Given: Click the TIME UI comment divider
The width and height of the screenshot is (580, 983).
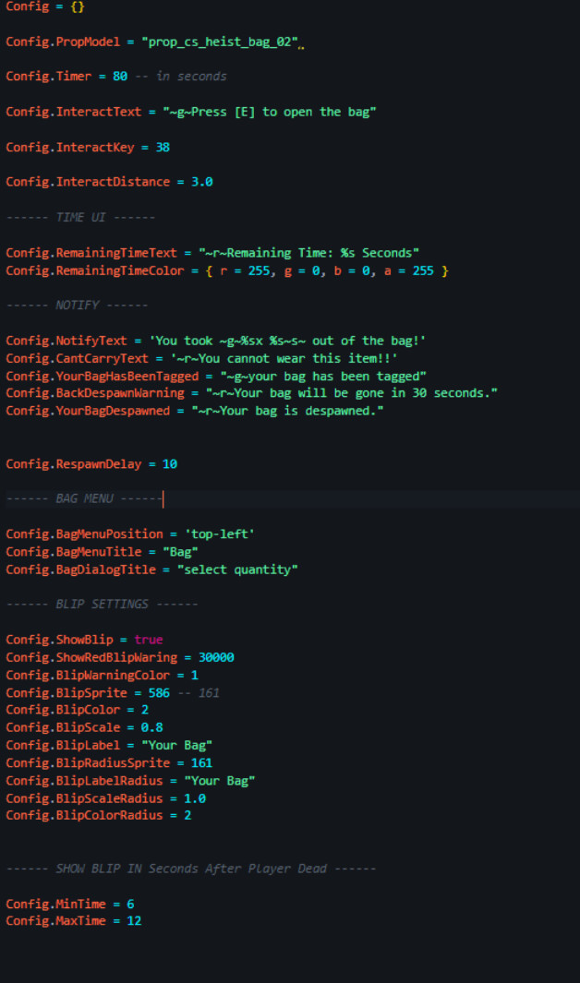Looking at the screenshot, I should (x=80, y=217).
